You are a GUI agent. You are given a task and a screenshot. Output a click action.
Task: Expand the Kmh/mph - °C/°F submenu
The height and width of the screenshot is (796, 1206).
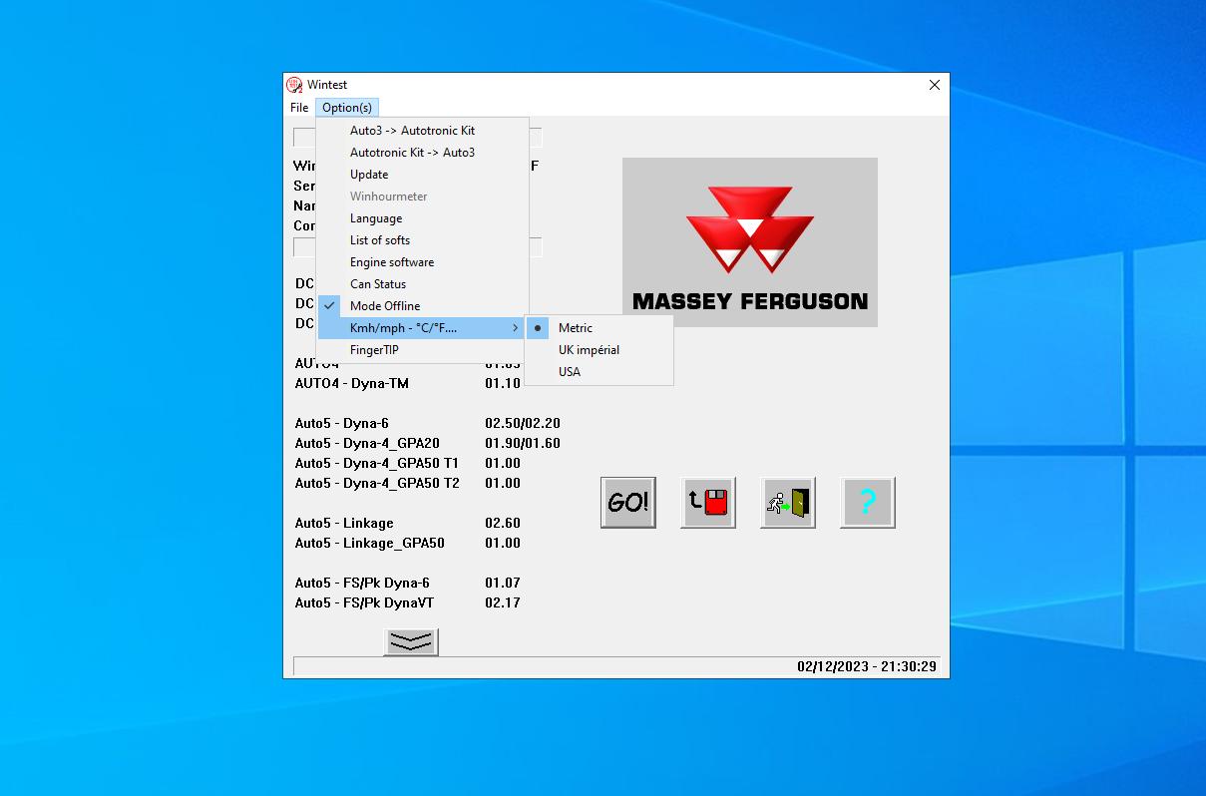pos(423,328)
